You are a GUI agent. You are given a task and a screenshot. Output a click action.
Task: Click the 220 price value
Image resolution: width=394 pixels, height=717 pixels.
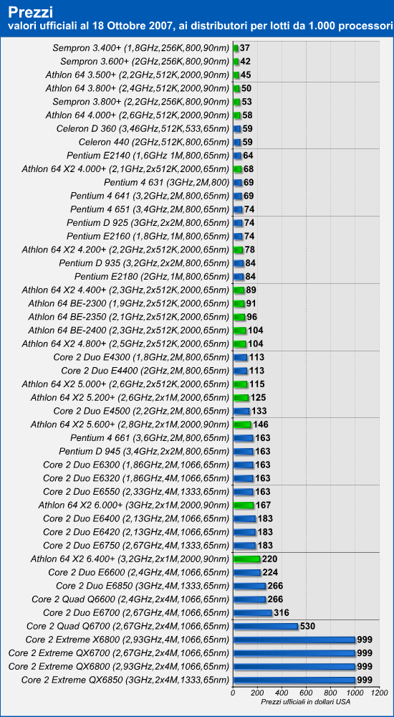point(269,559)
